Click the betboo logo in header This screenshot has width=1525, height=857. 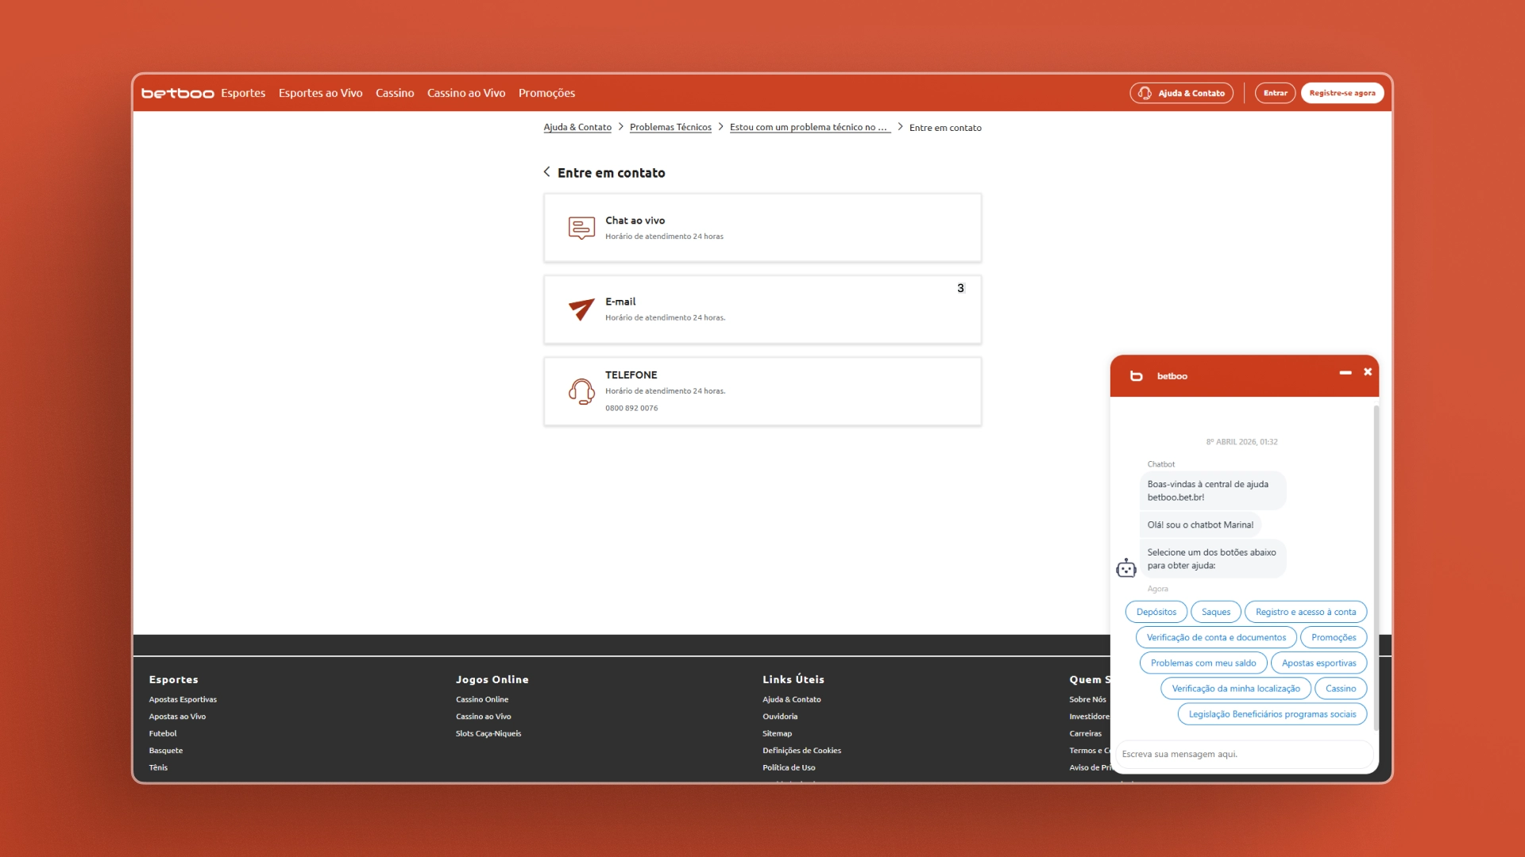(x=178, y=93)
